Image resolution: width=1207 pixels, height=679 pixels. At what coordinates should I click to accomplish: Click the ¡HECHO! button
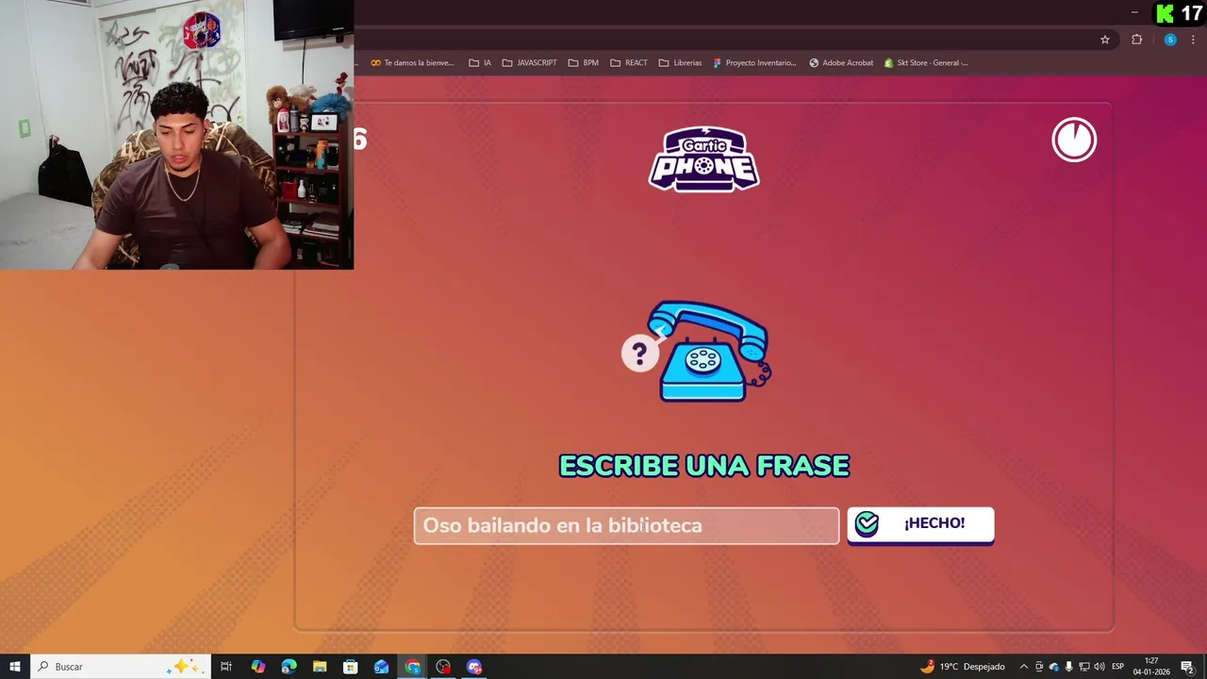(x=920, y=524)
